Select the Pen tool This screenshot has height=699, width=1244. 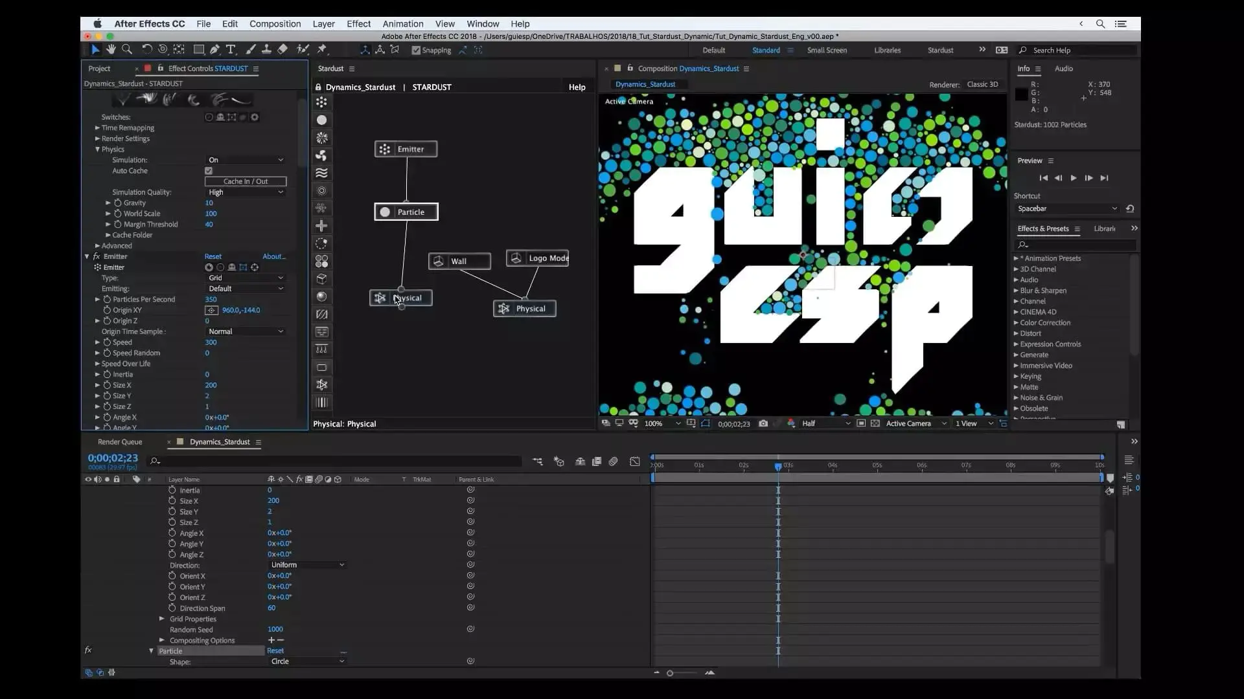[214, 49]
